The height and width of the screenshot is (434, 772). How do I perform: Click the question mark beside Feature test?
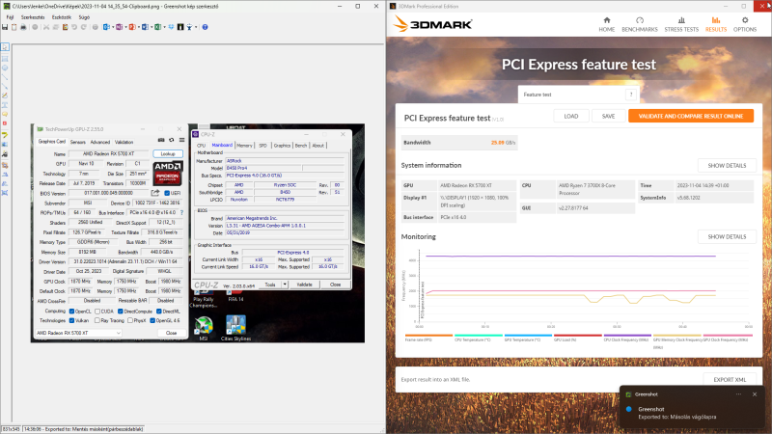click(x=631, y=95)
